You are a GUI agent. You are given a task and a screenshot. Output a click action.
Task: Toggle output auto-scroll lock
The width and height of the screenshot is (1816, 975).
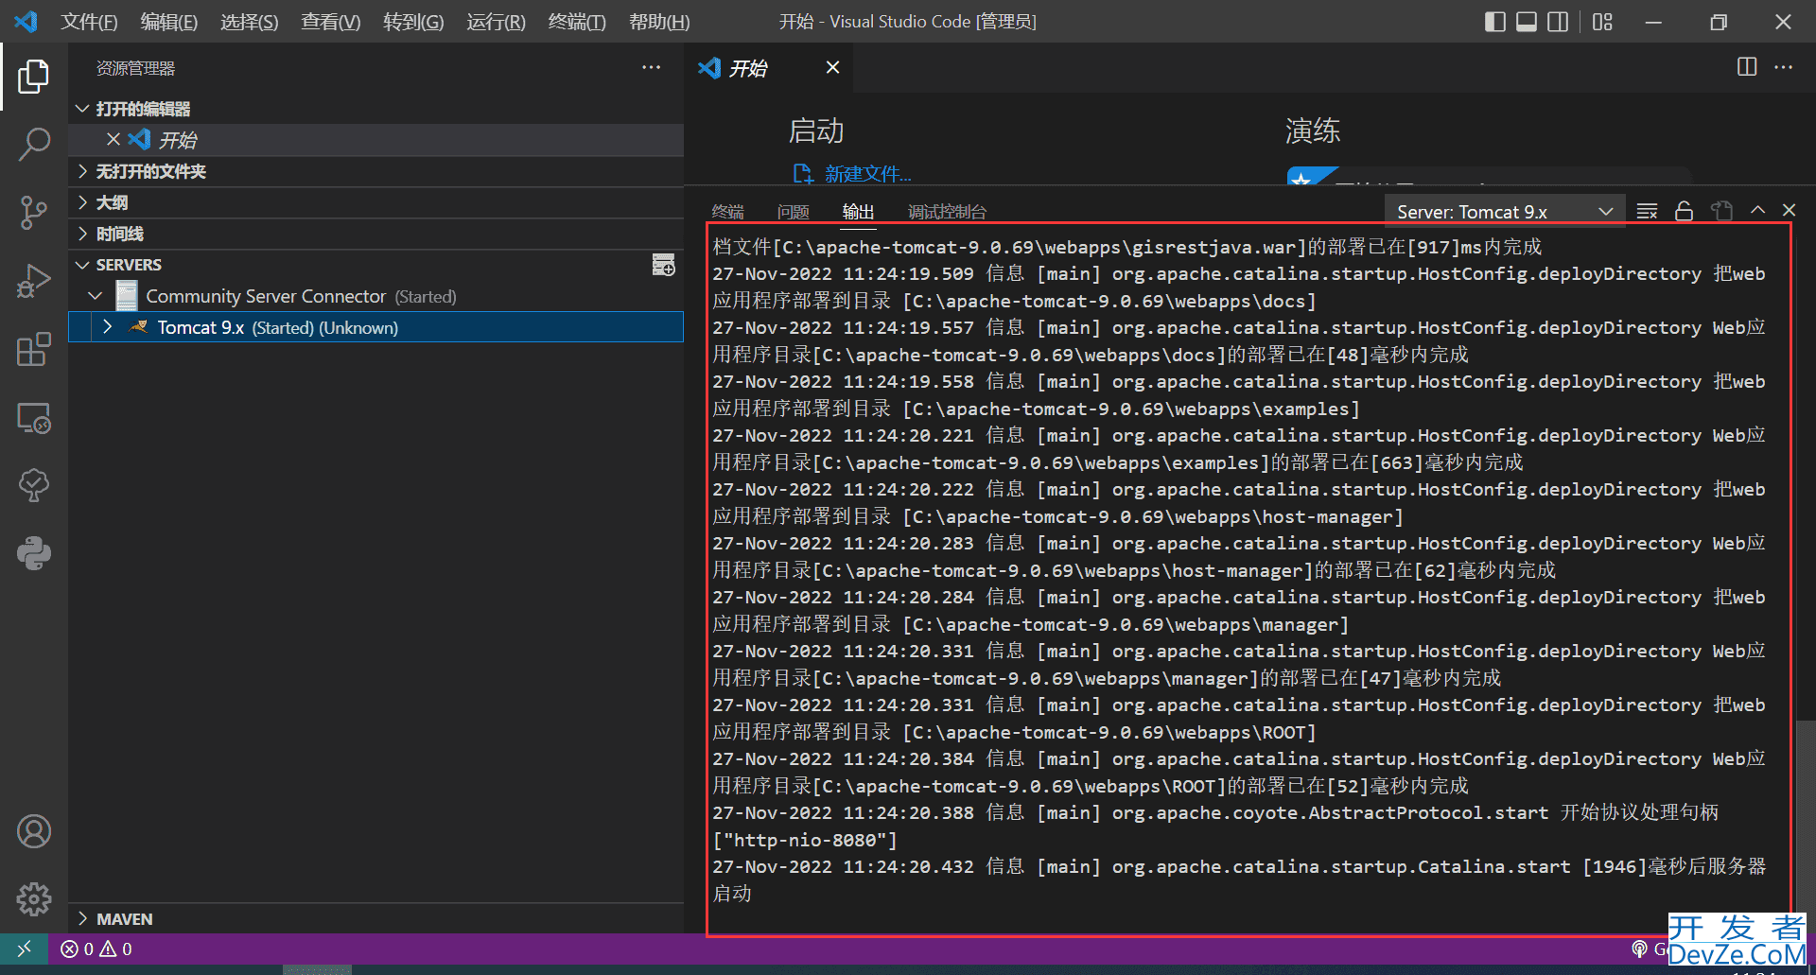point(1685,211)
